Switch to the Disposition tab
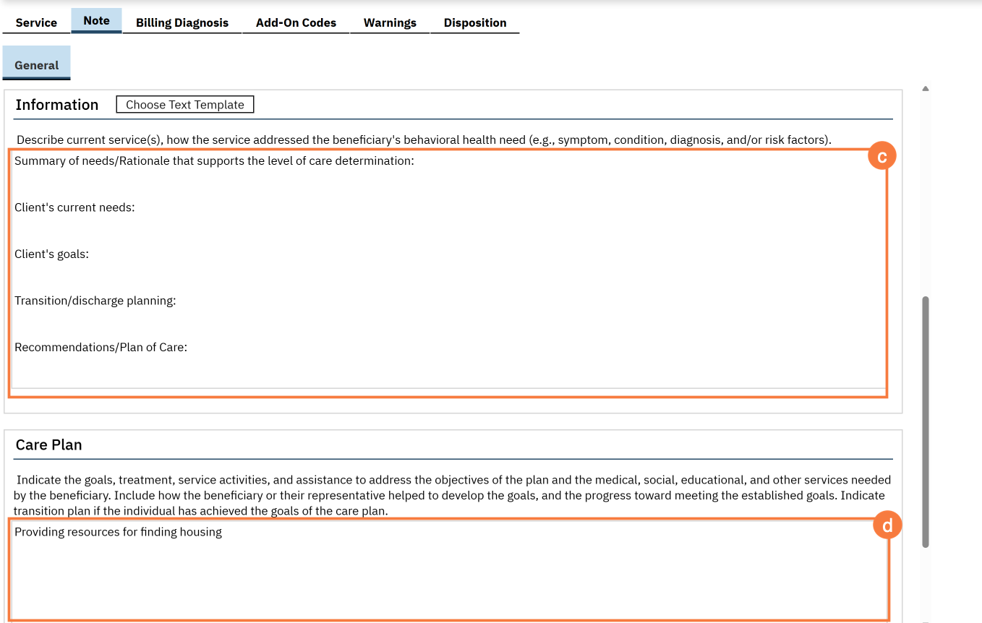Viewport: 982px width, 623px height. pos(475,22)
